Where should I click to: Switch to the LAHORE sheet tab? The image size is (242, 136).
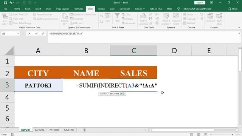(40, 130)
